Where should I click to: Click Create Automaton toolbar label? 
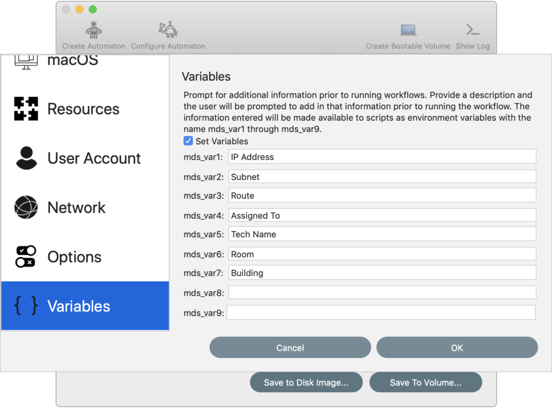click(x=94, y=46)
